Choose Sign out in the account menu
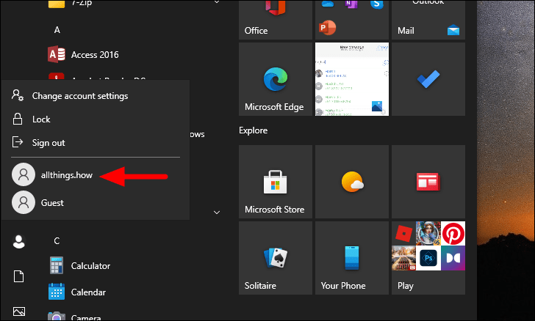 pyautogui.click(x=96, y=143)
